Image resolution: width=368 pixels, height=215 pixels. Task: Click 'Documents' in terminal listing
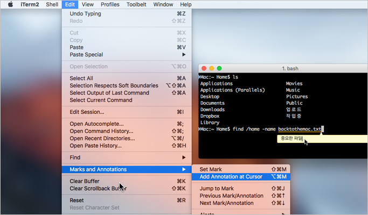coord(212,103)
